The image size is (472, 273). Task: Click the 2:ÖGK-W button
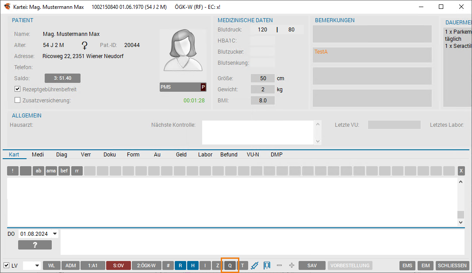tap(146, 265)
